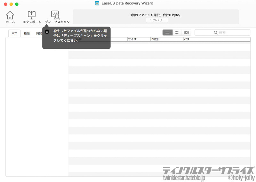
Task: Click the 検索 search field
Action: point(222,33)
